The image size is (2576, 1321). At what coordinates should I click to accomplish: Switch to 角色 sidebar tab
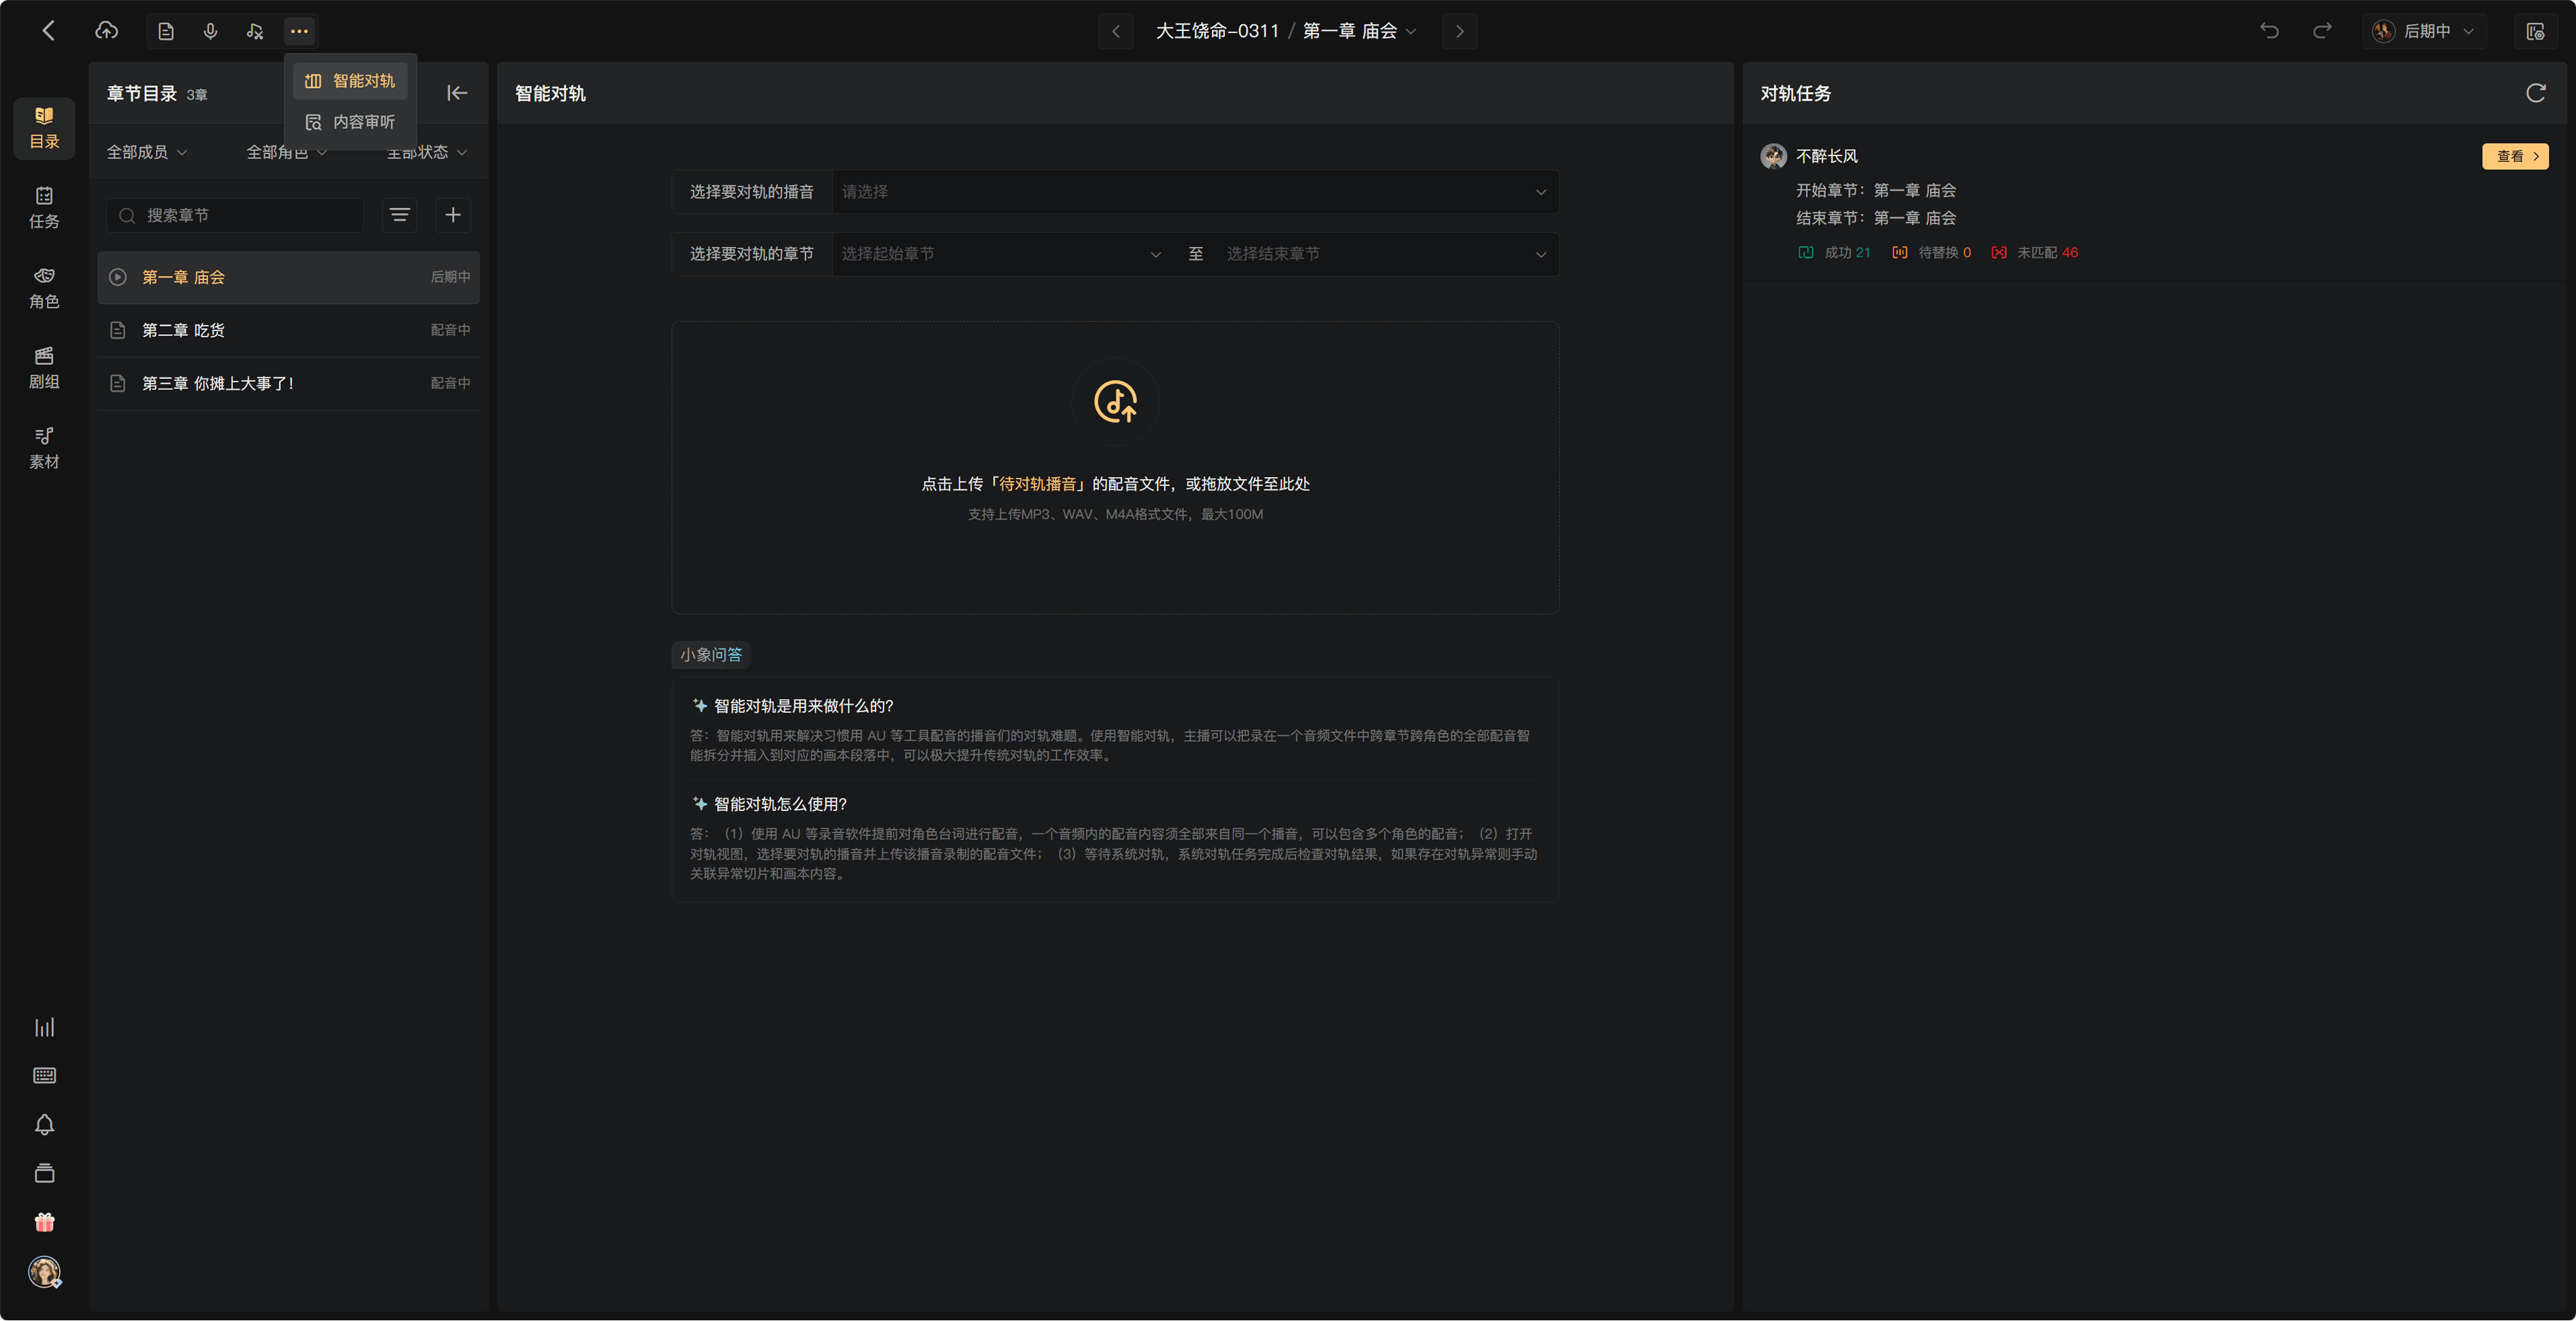44,288
